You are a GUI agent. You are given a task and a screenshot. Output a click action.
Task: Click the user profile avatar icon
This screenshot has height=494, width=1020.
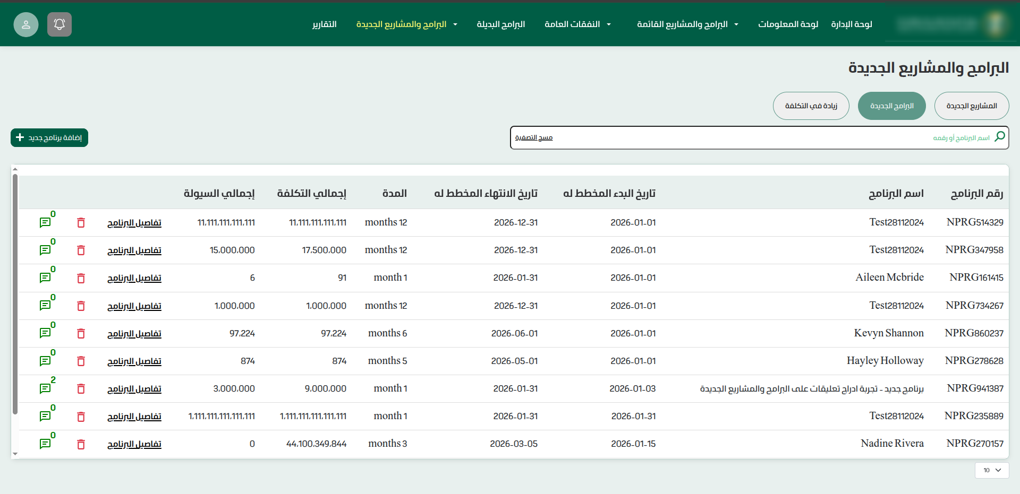click(26, 24)
